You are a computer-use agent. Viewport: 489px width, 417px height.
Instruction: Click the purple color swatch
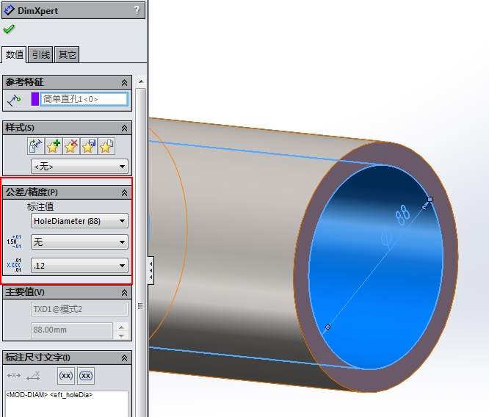[x=35, y=99]
